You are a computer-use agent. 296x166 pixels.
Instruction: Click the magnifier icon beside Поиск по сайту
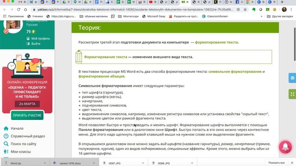(6, 144)
